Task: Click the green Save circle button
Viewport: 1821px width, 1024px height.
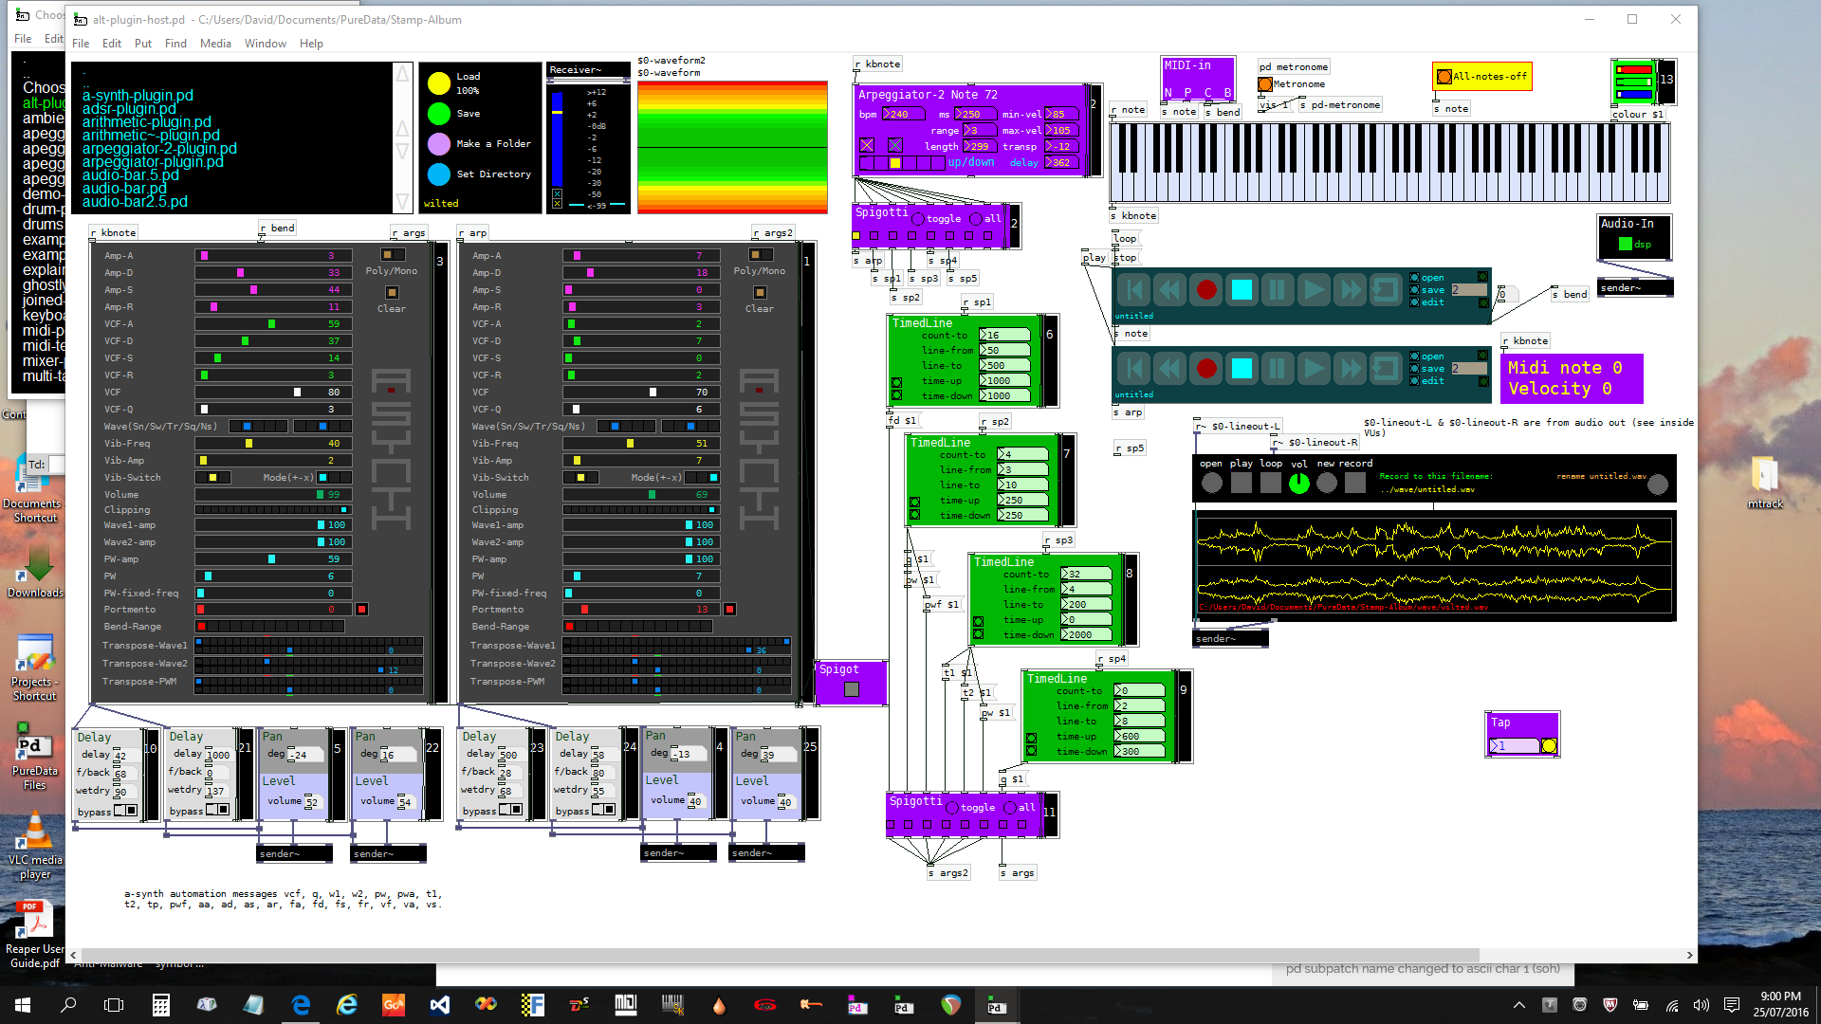Action: 438,114
